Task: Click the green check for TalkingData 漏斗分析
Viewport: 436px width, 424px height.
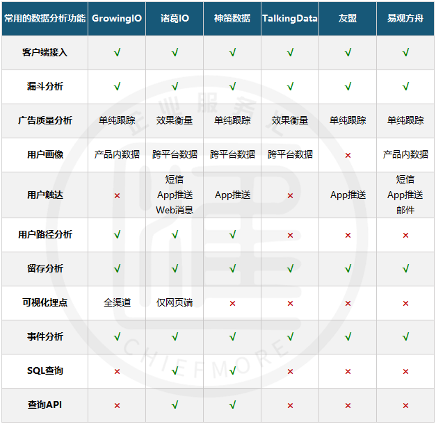Action: tap(290, 86)
